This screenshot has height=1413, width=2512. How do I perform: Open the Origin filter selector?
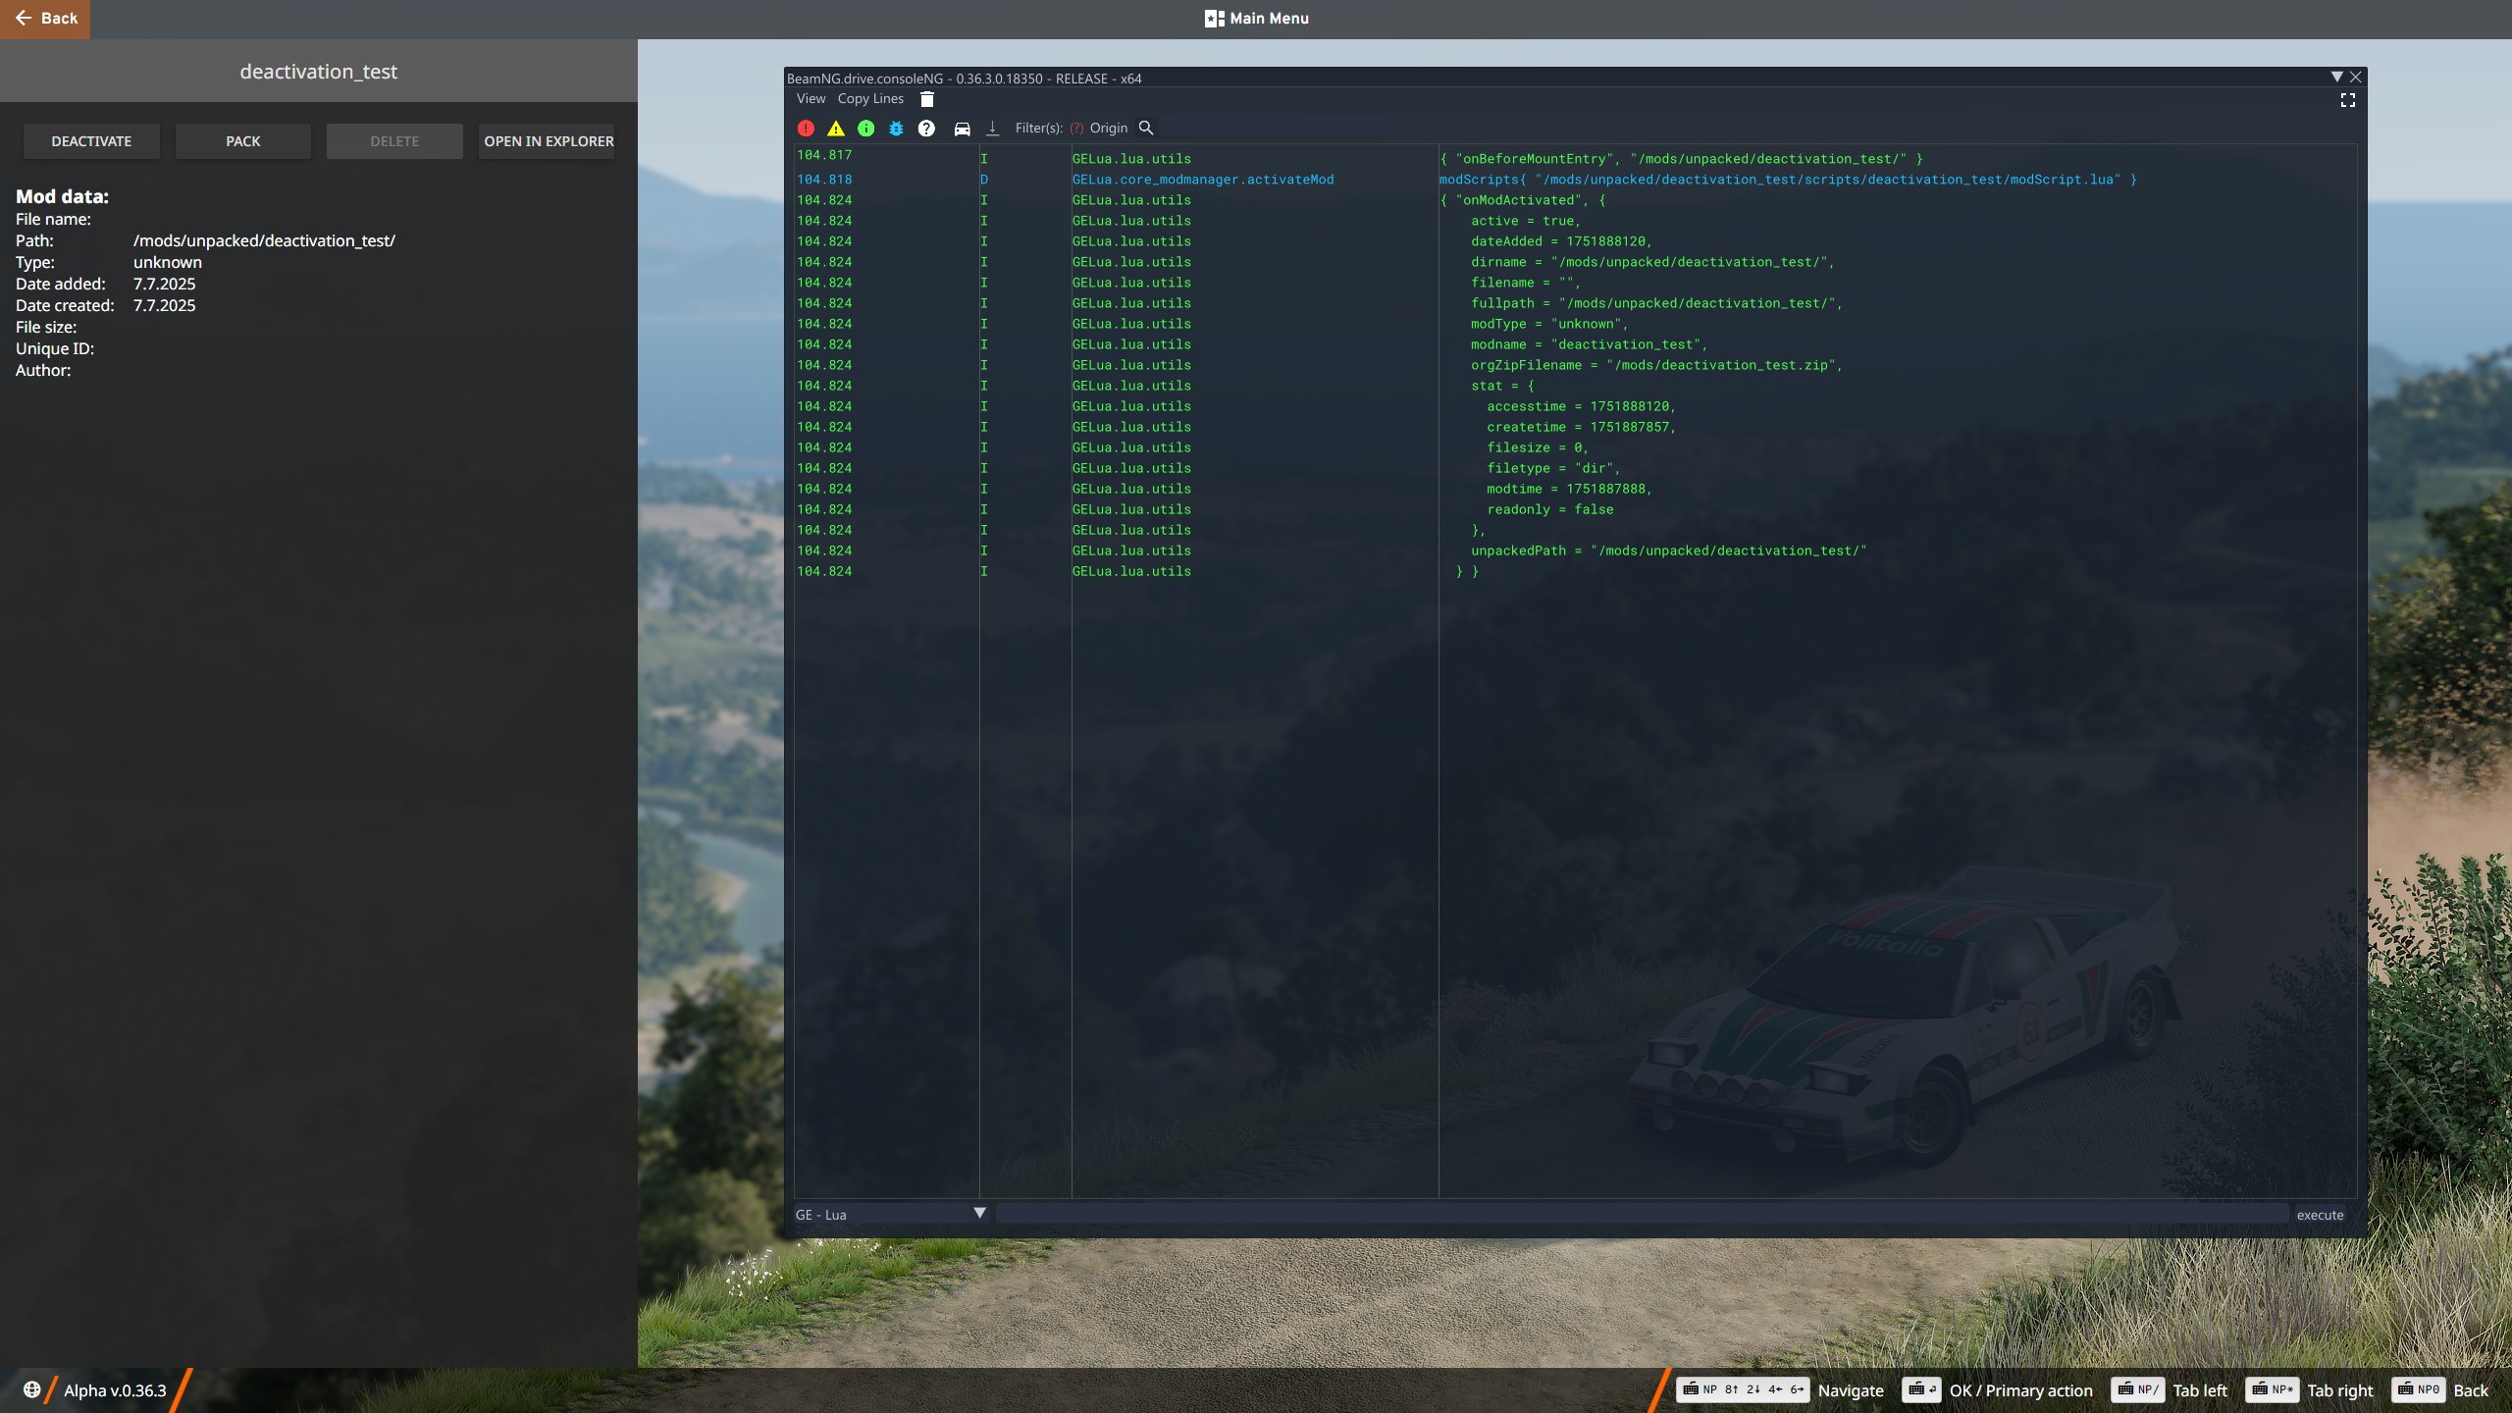(1108, 128)
